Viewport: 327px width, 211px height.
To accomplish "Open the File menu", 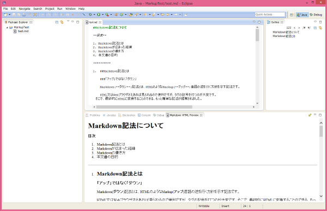I will point(5,9).
